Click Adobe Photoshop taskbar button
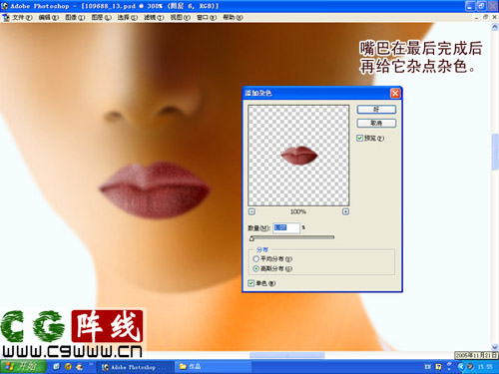The width and height of the screenshot is (499, 374). coord(136,367)
